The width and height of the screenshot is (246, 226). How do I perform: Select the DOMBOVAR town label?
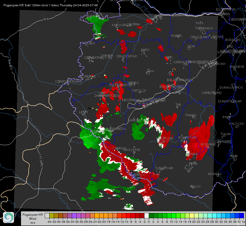coord(187,138)
